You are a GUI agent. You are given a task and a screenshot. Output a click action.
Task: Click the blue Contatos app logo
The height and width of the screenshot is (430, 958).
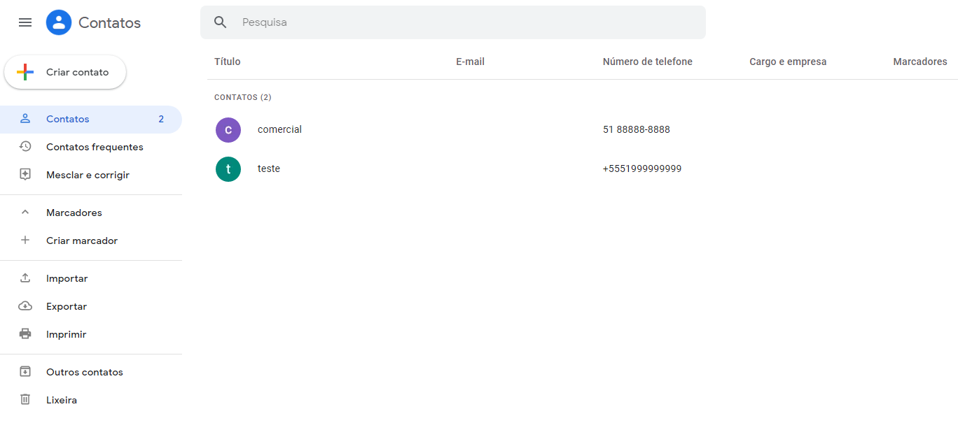tap(59, 22)
